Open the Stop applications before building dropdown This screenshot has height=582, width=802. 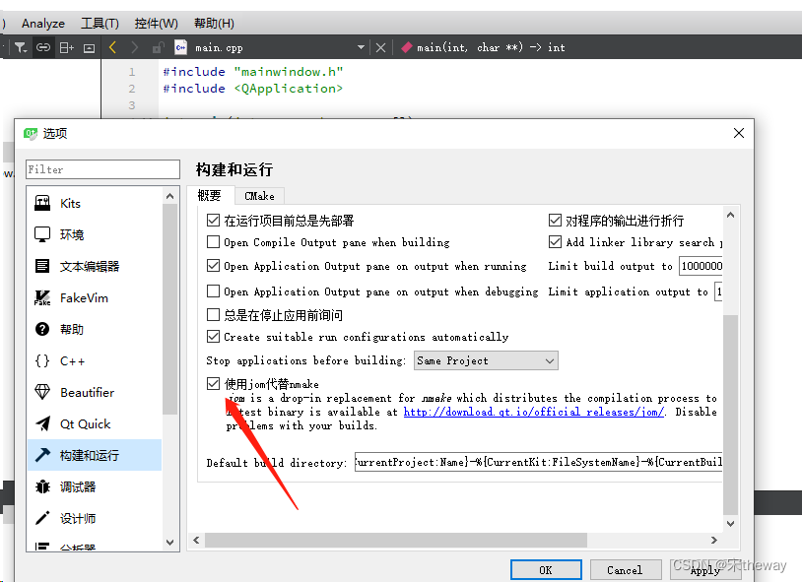click(x=486, y=359)
